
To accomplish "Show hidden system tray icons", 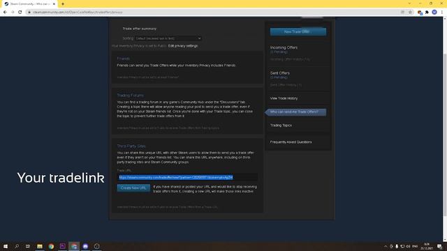I will [386, 246].
